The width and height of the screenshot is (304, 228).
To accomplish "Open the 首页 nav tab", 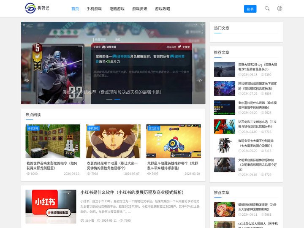I will click(x=75, y=9).
